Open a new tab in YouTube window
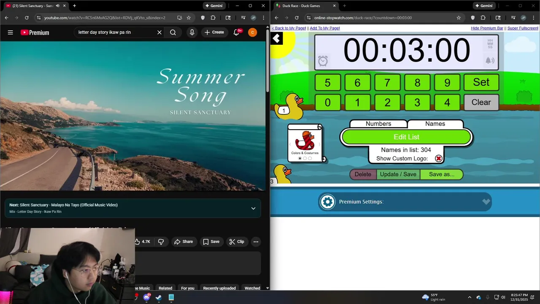The image size is (540, 304). click(x=74, y=6)
